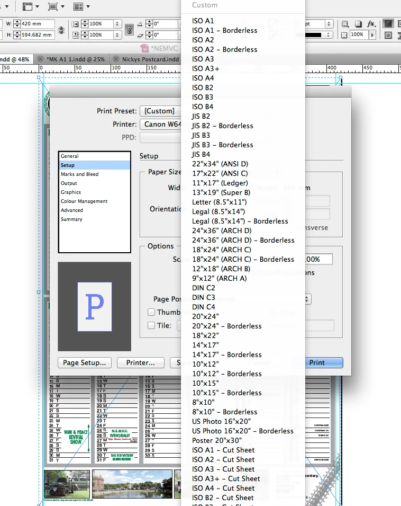Viewport: 401px width, 506px height.
Task: Click the corner options icon in the control bar
Action: 345,24
